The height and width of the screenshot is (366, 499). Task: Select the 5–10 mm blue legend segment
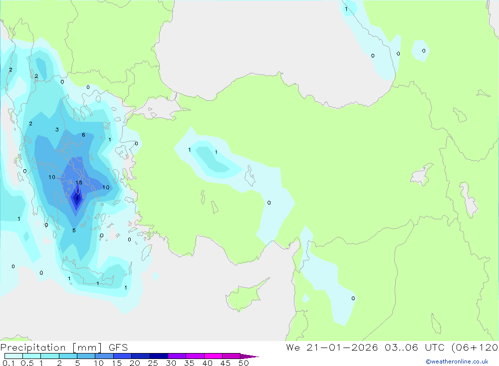(86, 356)
